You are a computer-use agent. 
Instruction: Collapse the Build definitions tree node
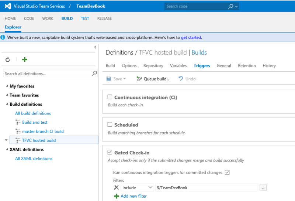click(x=7, y=104)
